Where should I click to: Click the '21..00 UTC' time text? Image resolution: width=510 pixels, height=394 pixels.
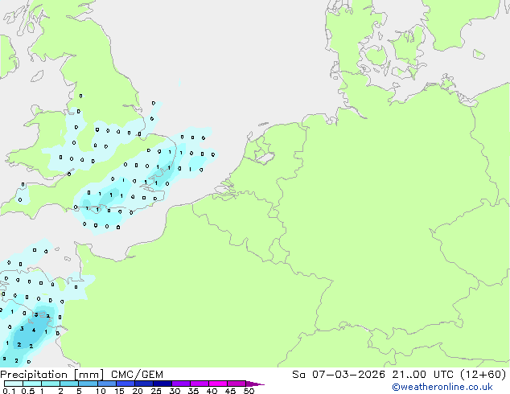pyautogui.click(x=423, y=375)
